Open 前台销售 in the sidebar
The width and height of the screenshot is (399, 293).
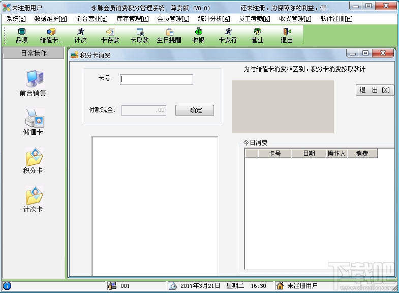(33, 83)
